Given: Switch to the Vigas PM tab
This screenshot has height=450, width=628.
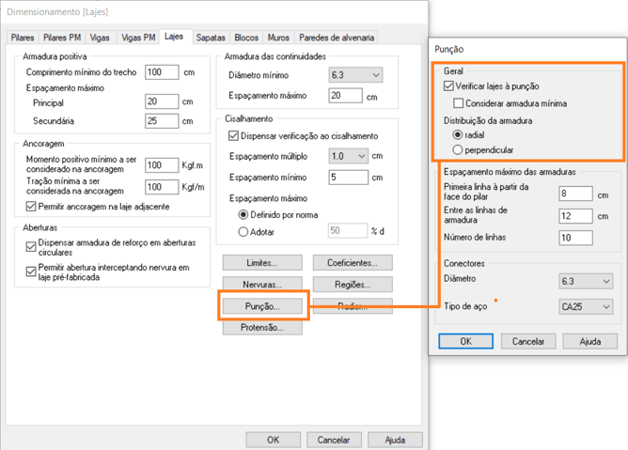Looking at the screenshot, I should (137, 38).
